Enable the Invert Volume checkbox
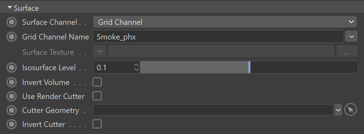The image size is (364, 134). [x=97, y=82]
